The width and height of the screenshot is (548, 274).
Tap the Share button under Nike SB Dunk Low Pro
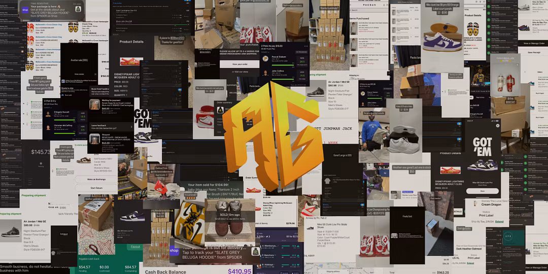click(483, 191)
